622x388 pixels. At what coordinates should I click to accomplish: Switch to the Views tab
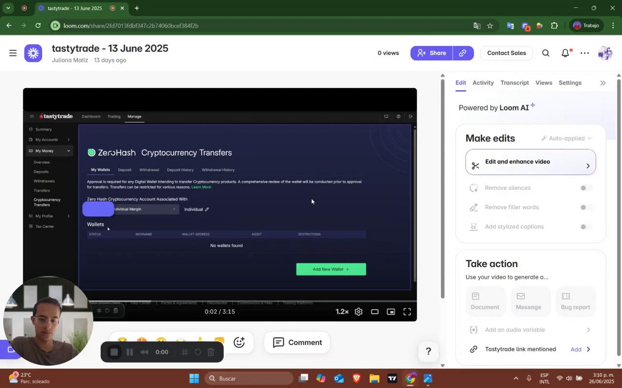[x=544, y=83]
